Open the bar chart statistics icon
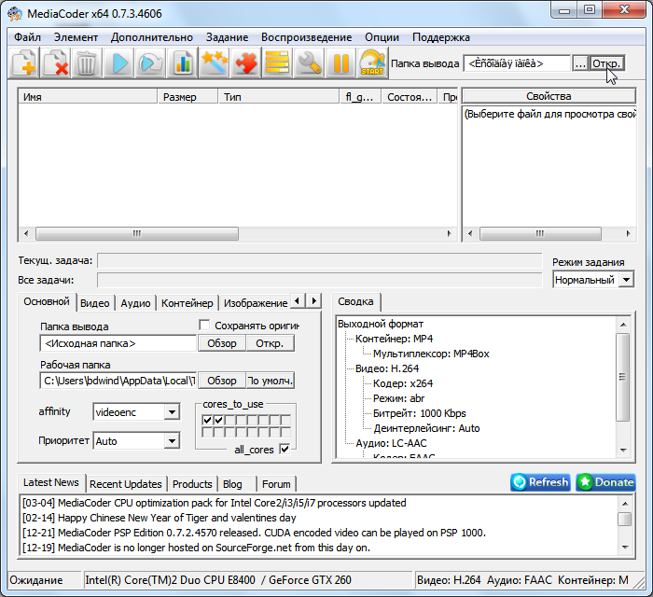Image resolution: width=653 pixels, height=597 pixels. 183,63
